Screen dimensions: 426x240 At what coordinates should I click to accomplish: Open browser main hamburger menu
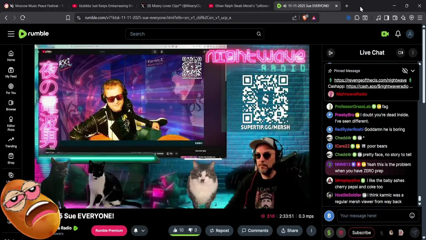(x=420, y=18)
